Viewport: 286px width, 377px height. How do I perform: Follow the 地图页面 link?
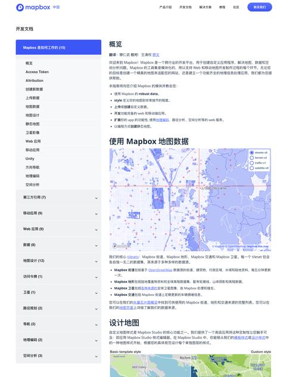point(126,308)
